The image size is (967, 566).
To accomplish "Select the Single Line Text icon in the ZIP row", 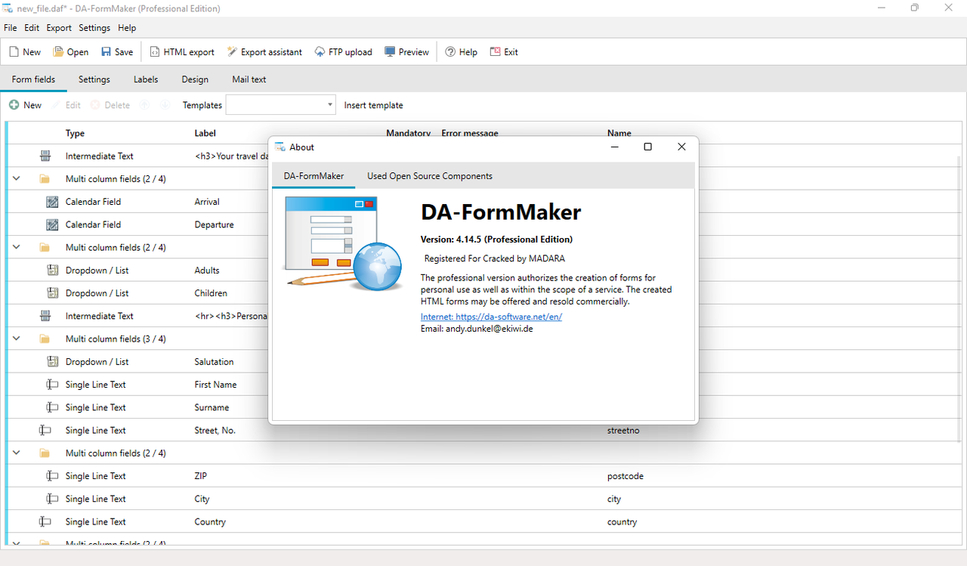I will click(x=52, y=476).
